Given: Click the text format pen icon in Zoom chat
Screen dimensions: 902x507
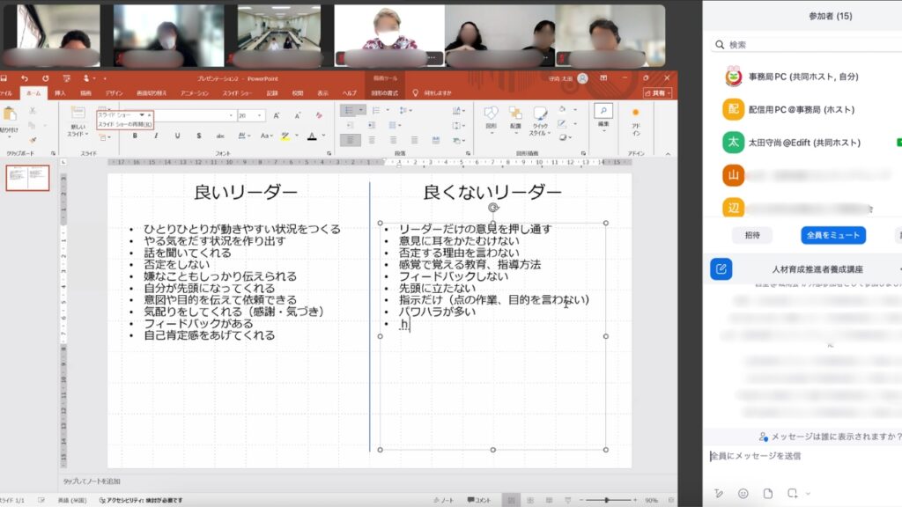Looking at the screenshot, I should (x=719, y=493).
